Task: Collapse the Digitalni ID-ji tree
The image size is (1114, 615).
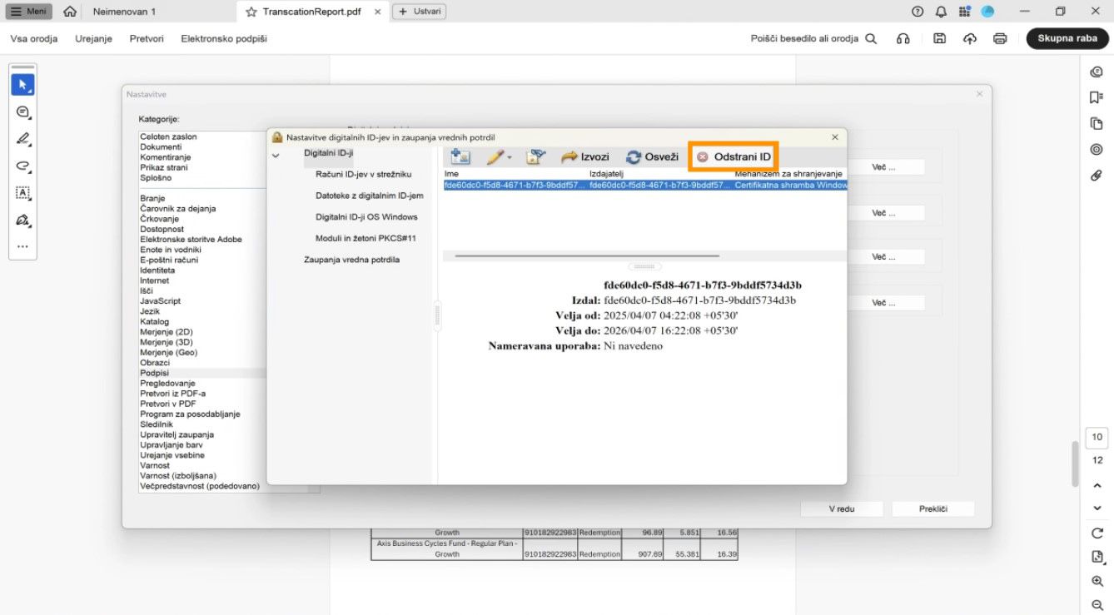Action: (x=276, y=153)
